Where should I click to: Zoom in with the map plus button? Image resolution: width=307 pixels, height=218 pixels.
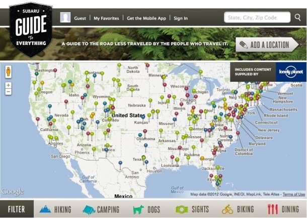[8, 85]
